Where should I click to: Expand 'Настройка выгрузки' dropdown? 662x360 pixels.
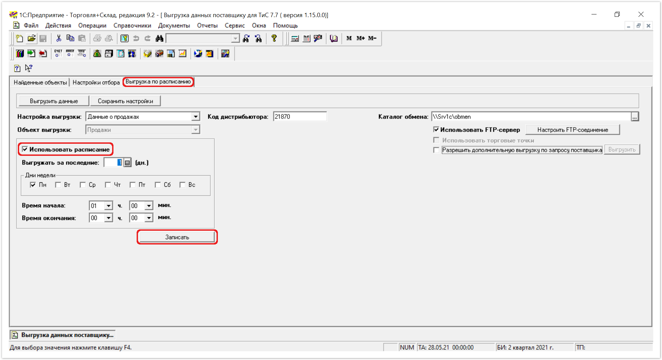(195, 117)
